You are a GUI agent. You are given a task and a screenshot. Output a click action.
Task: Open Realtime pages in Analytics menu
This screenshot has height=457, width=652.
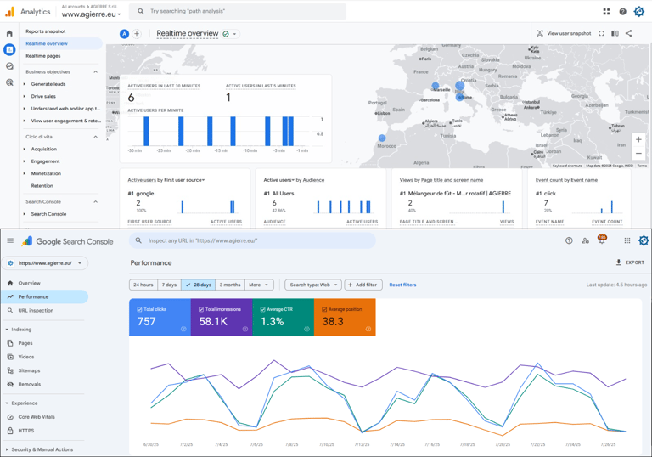(43, 56)
